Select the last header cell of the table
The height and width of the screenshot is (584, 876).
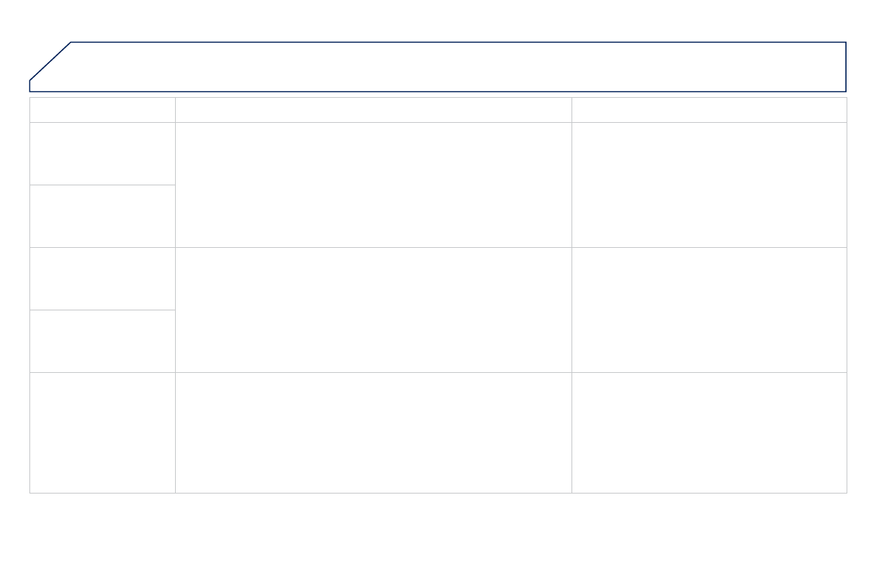(x=709, y=110)
